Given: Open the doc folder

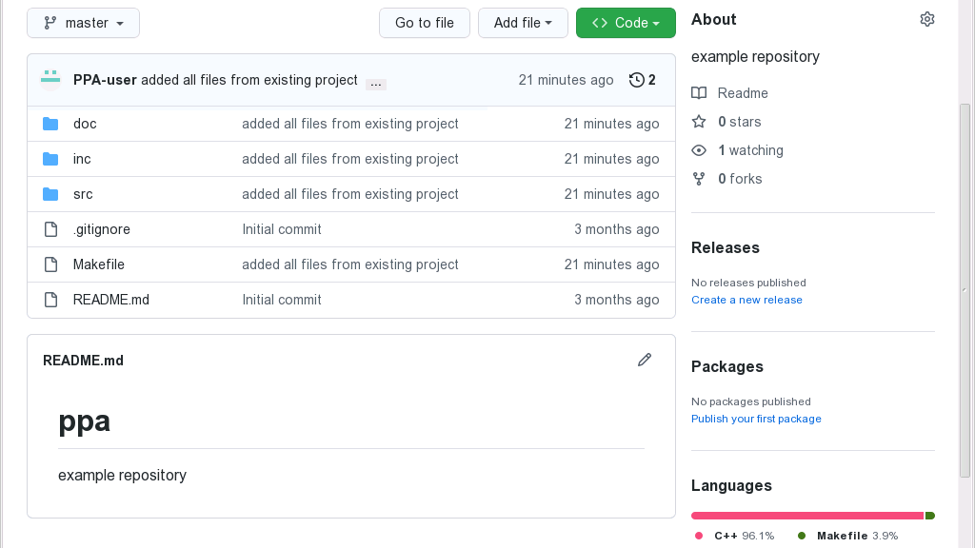Looking at the screenshot, I should pos(85,124).
